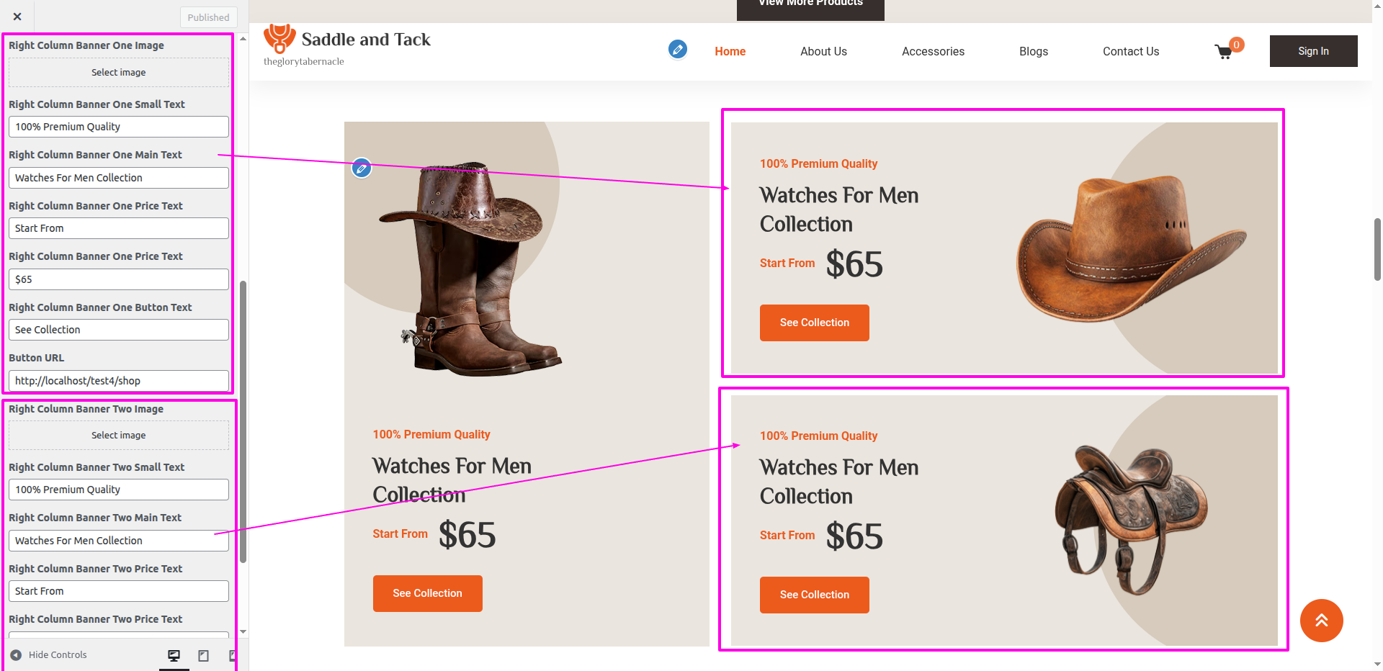
Task: Switch to tablet preview mode
Action: click(204, 655)
